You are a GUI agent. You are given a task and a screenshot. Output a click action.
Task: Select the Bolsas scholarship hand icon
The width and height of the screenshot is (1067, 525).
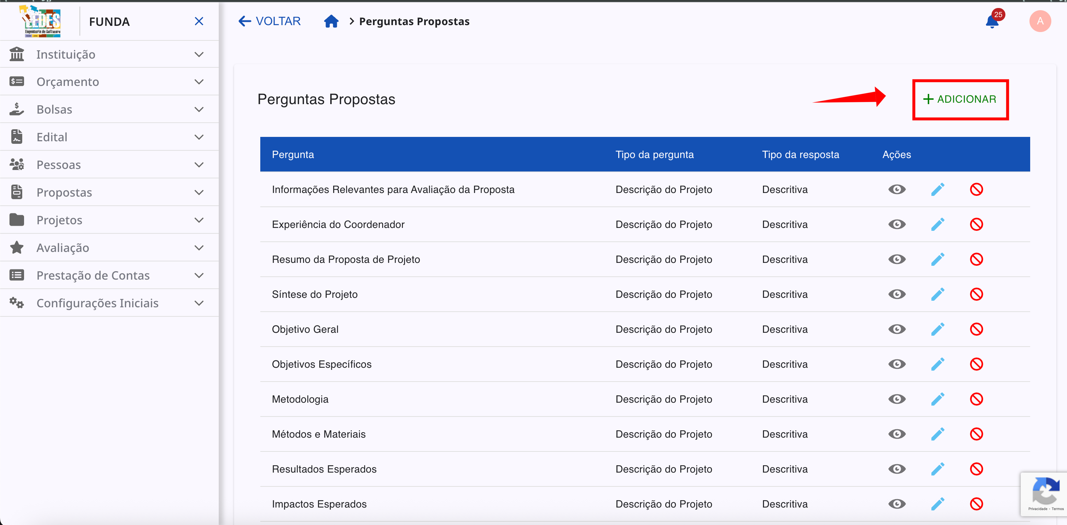pyautogui.click(x=16, y=109)
